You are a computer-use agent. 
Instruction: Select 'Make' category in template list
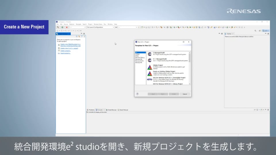(137, 56)
